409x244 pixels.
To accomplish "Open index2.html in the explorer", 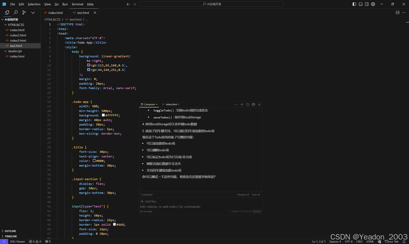I will coord(20,35).
